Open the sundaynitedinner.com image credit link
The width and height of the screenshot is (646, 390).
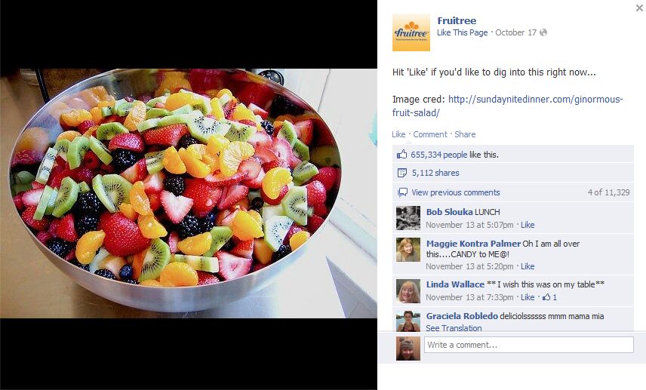coord(507,106)
